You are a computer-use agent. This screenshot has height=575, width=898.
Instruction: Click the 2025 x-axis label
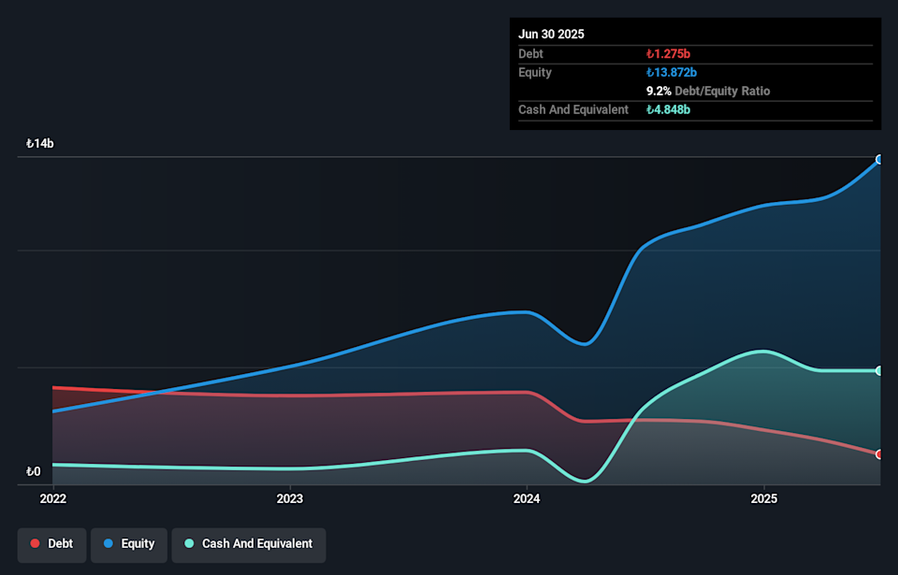point(764,498)
